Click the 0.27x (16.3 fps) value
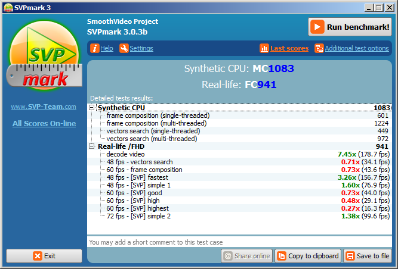The height and width of the screenshot is (269, 398). tap(365, 208)
